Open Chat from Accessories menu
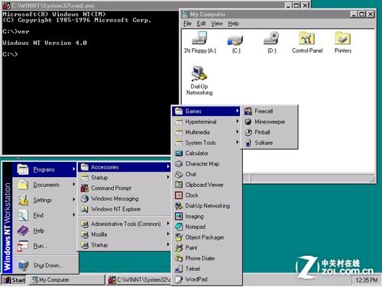The image size is (382, 287). [x=206, y=174]
